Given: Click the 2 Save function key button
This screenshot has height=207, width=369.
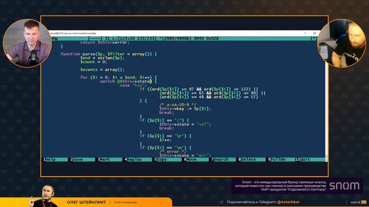Looking at the screenshot, I should (82, 159).
